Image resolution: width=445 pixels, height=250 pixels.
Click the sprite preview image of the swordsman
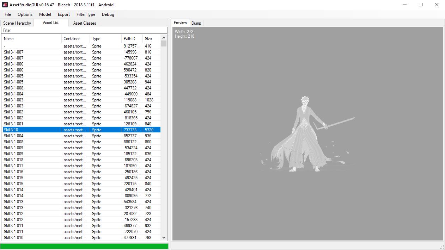coord(307,134)
